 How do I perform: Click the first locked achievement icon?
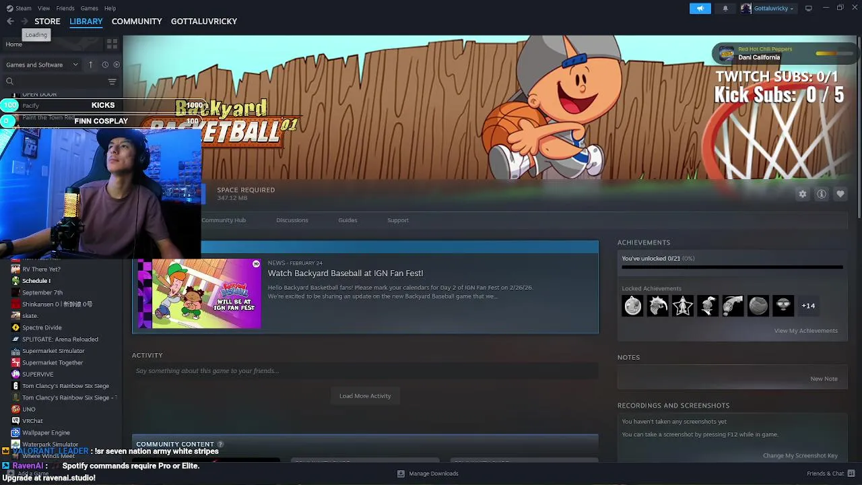coord(633,306)
